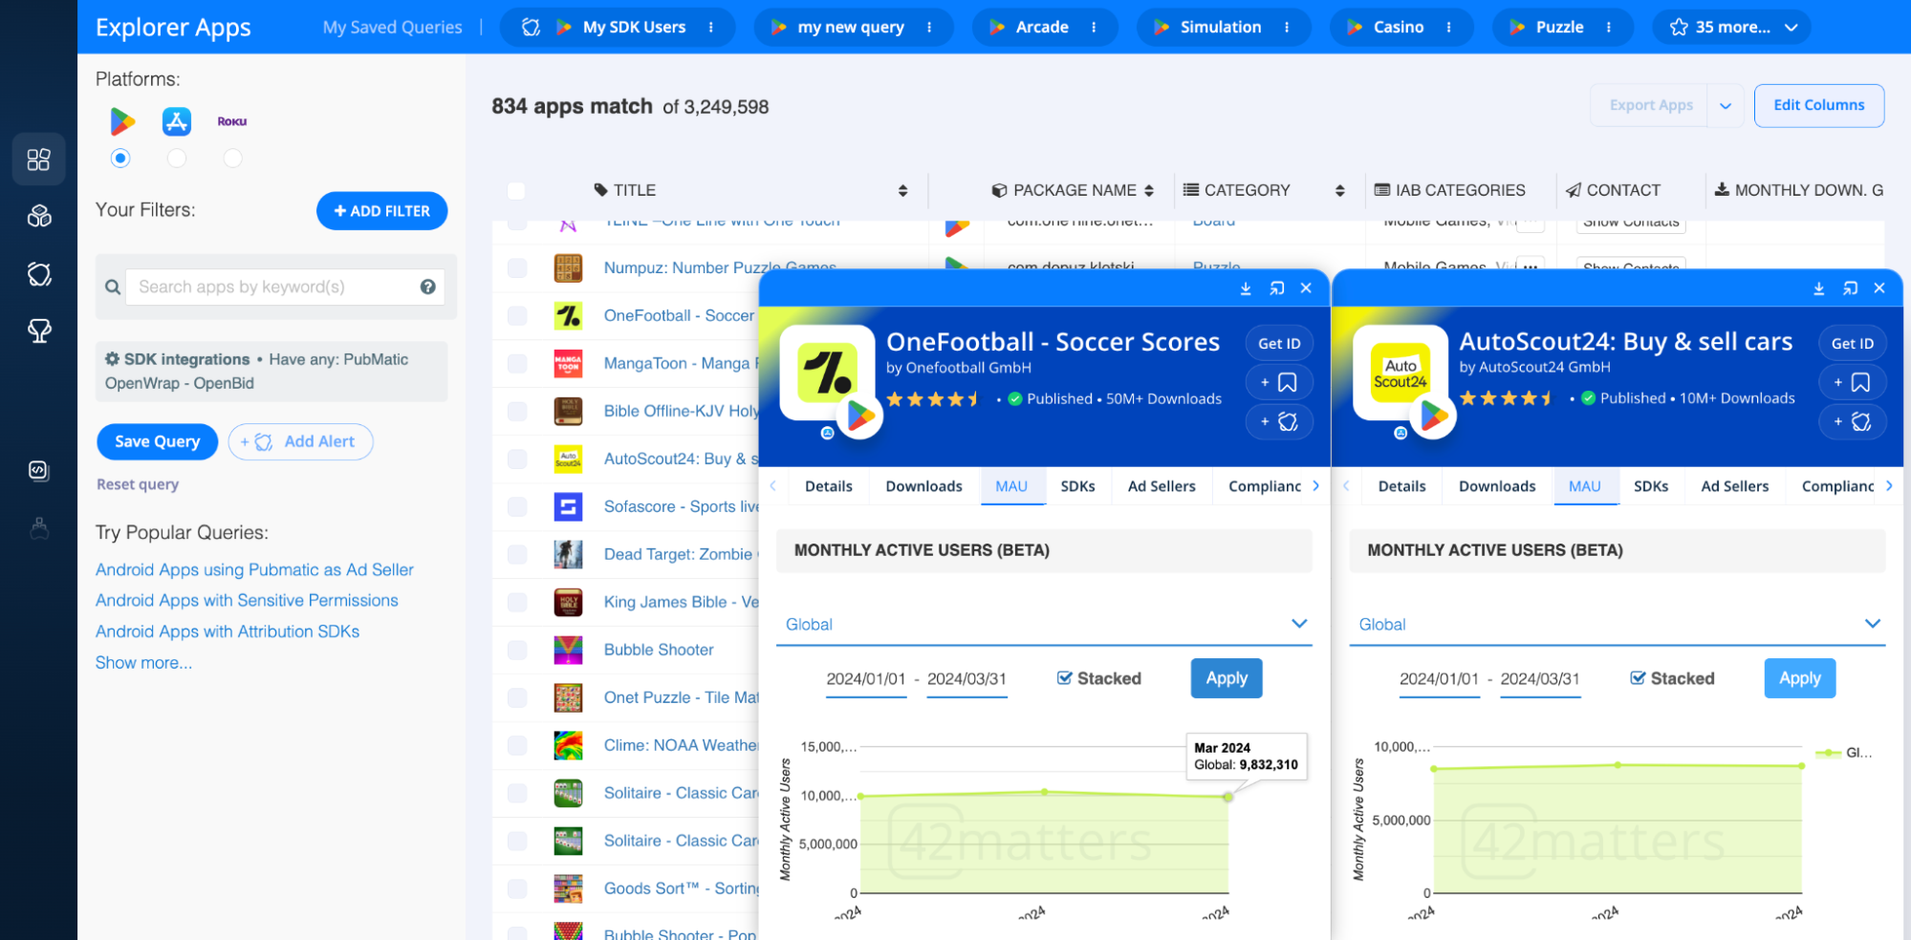Open the Downloads tab in OneFootball panel

(x=924, y=486)
